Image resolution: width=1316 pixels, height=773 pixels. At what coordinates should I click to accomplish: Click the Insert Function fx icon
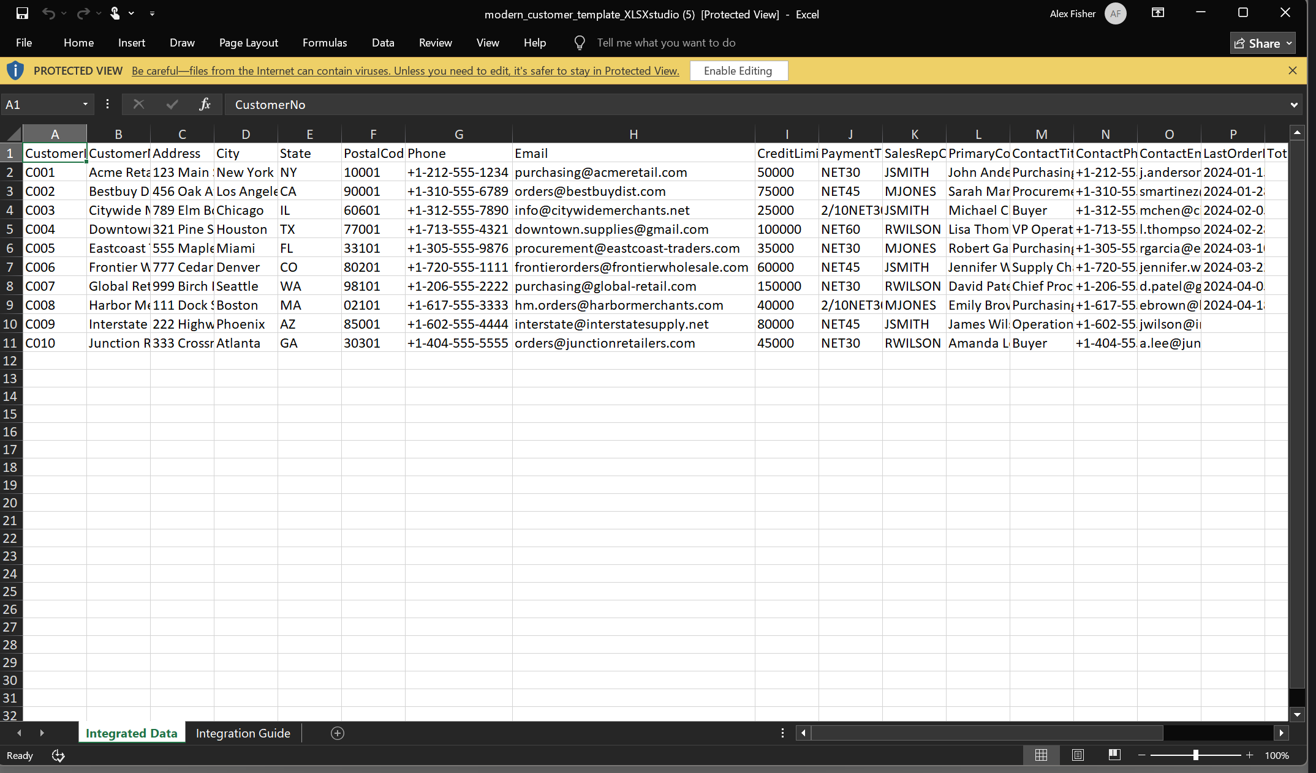click(205, 105)
